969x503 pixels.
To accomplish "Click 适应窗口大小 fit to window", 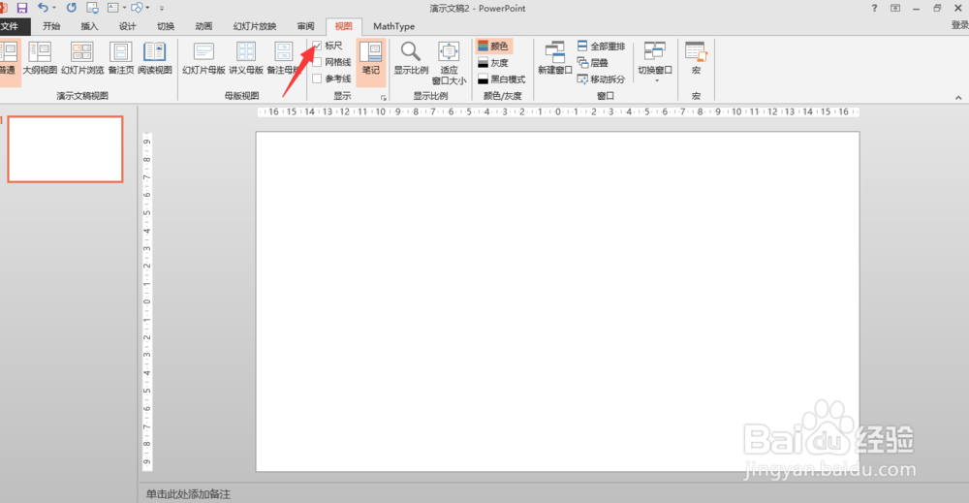I will [449, 63].
